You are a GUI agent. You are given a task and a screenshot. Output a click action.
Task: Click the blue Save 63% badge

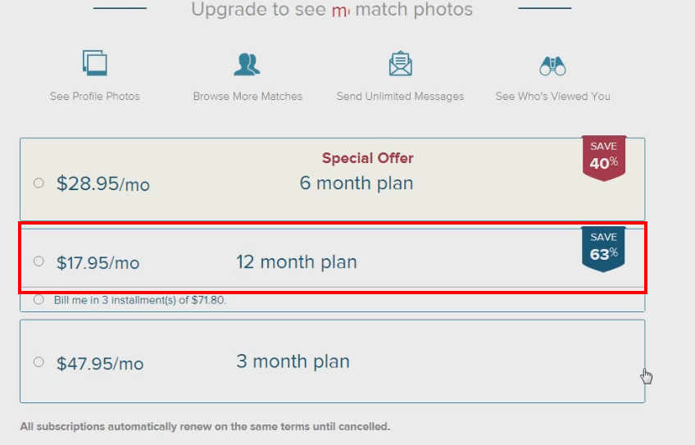pos(603,248)
